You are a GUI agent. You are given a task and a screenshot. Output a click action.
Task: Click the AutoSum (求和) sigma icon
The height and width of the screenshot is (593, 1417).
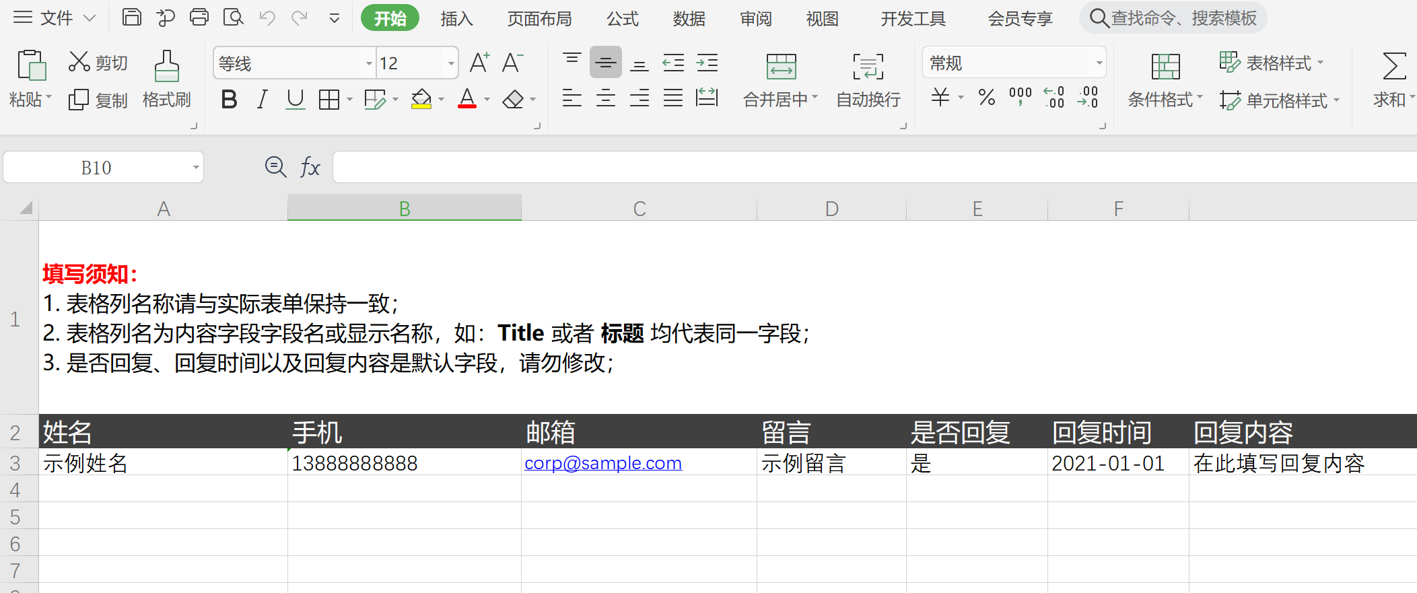[x=1393, y=66]
